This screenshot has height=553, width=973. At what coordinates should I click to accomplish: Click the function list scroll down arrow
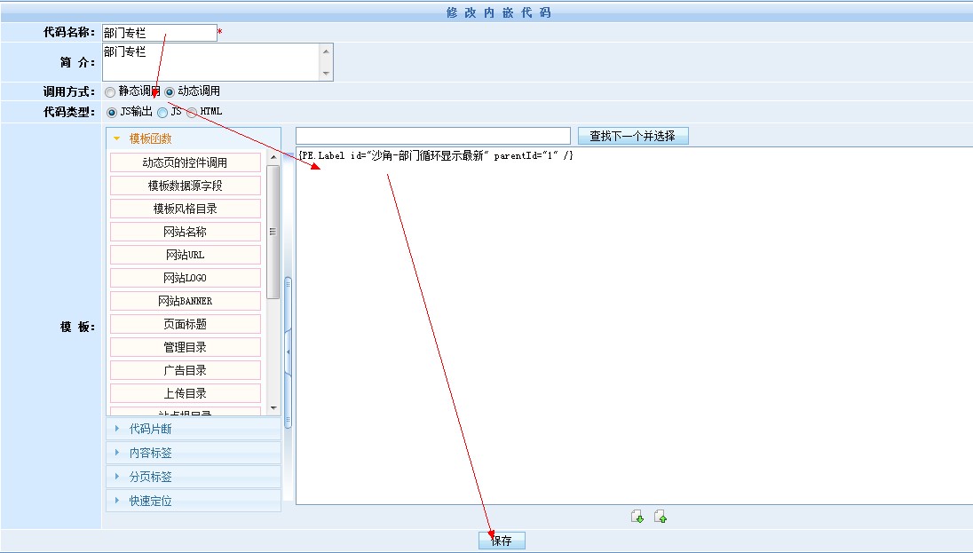273,408
